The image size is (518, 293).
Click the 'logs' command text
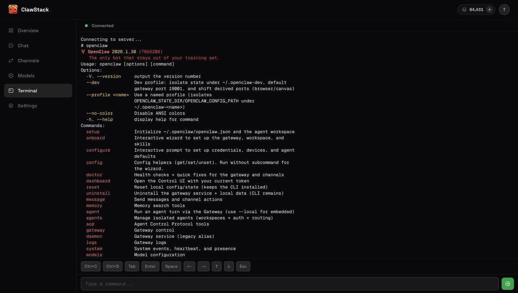[92, 243]
